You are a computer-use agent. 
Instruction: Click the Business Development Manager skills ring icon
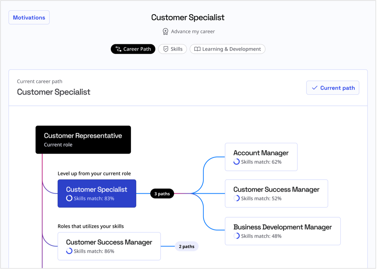(236, 236)
